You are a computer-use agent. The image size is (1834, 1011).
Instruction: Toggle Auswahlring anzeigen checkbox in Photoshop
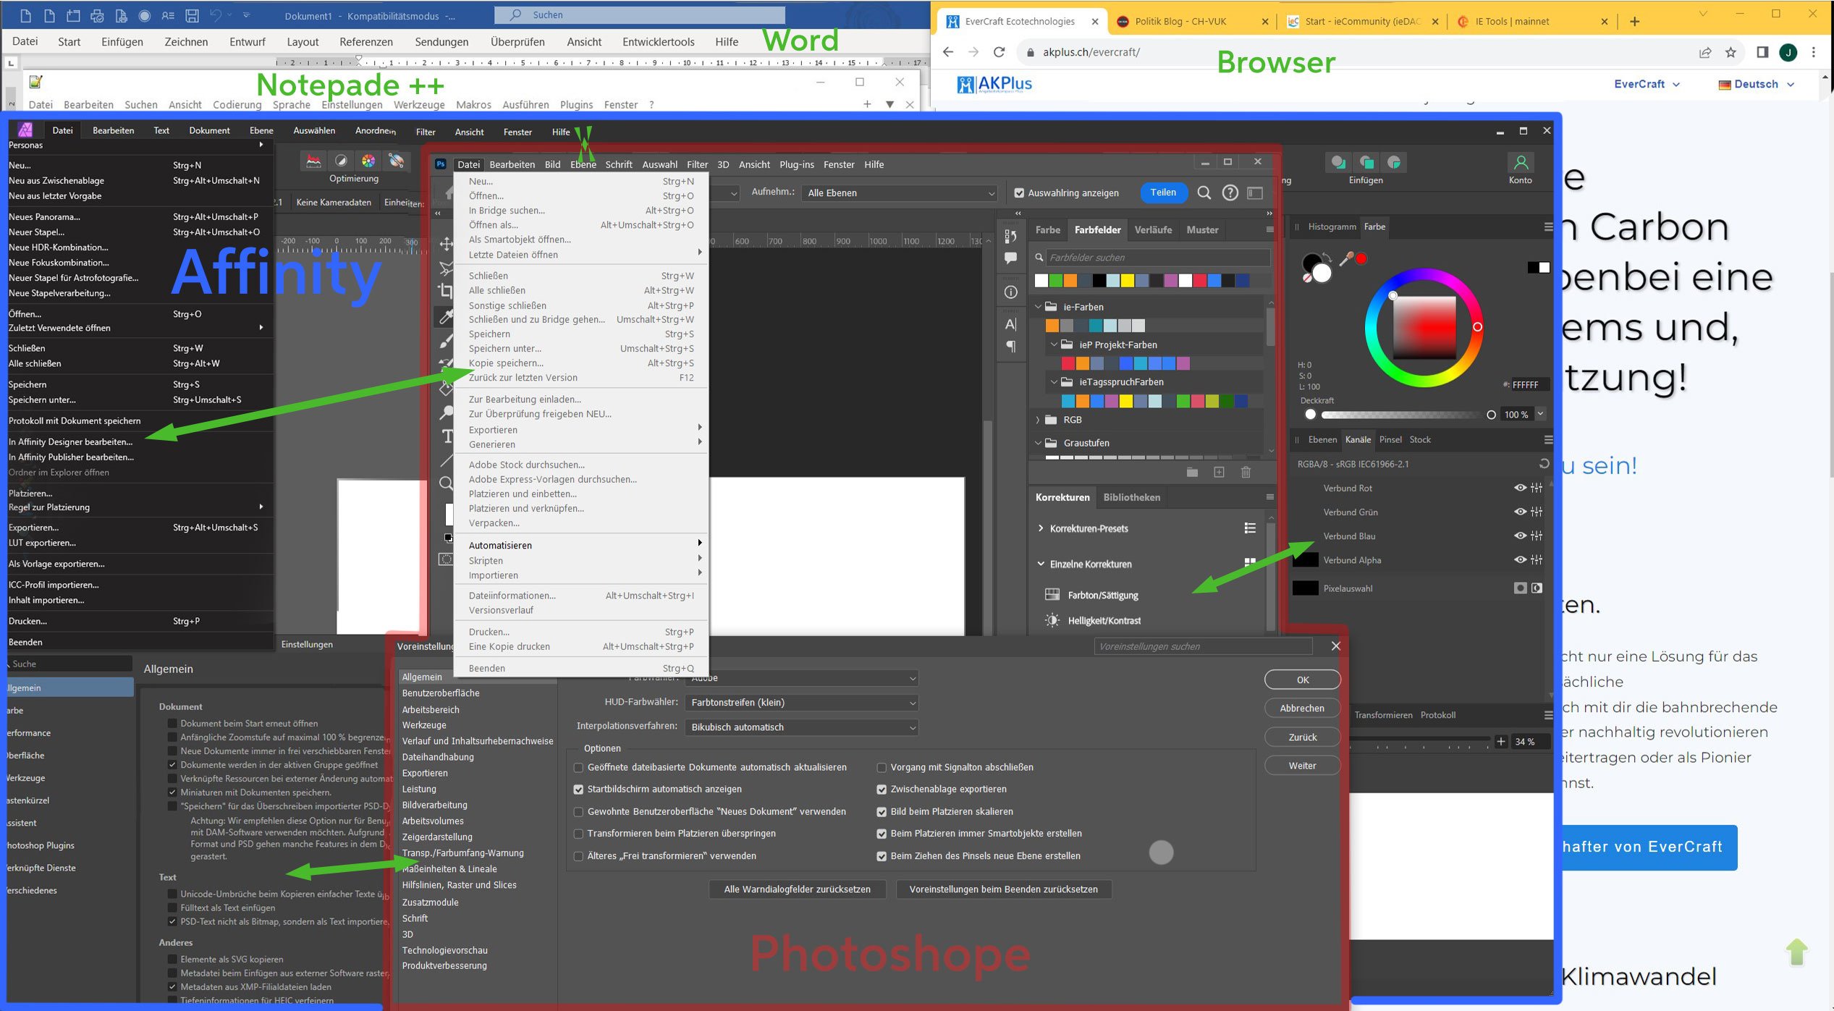(x=1019, y=193)
